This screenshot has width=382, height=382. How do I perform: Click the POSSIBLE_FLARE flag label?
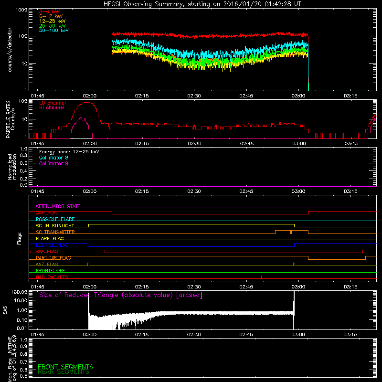[x=55, y=219]
